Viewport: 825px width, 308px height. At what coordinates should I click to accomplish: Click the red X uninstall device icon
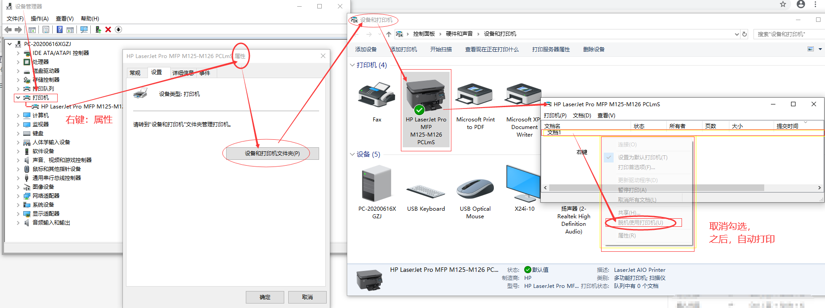click(108, 29)
